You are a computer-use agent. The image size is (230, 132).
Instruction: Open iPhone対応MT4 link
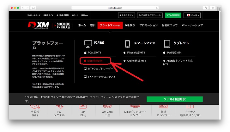click(134, 53)
